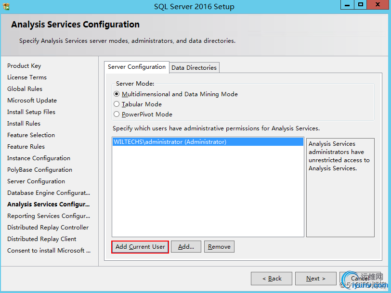Click Server Configuration step in sidebar
391x293 pixels.
click(x=36, y=181)
